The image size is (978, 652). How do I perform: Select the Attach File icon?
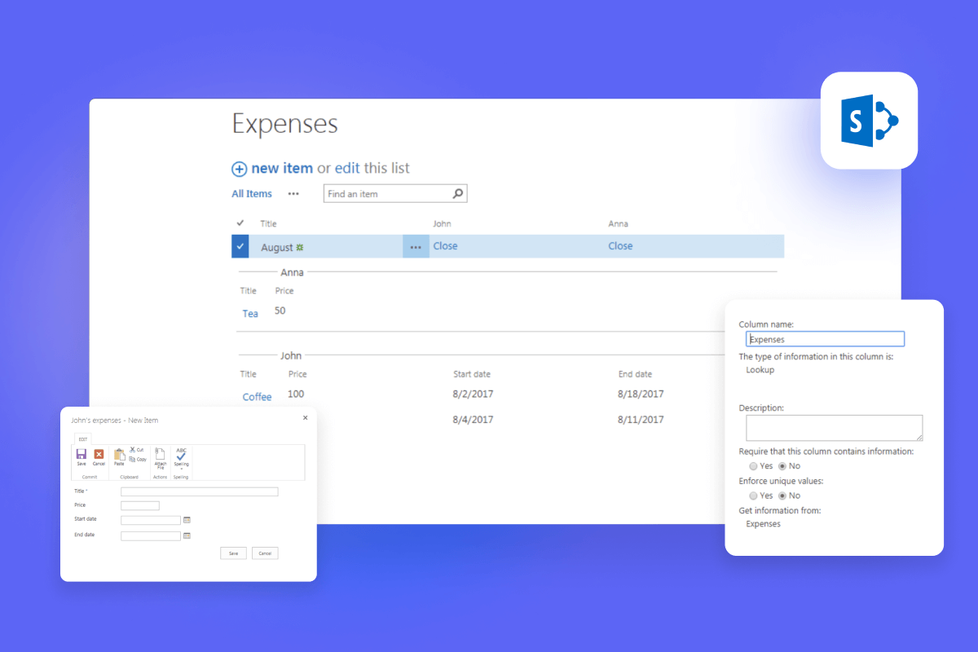point(160,454)
